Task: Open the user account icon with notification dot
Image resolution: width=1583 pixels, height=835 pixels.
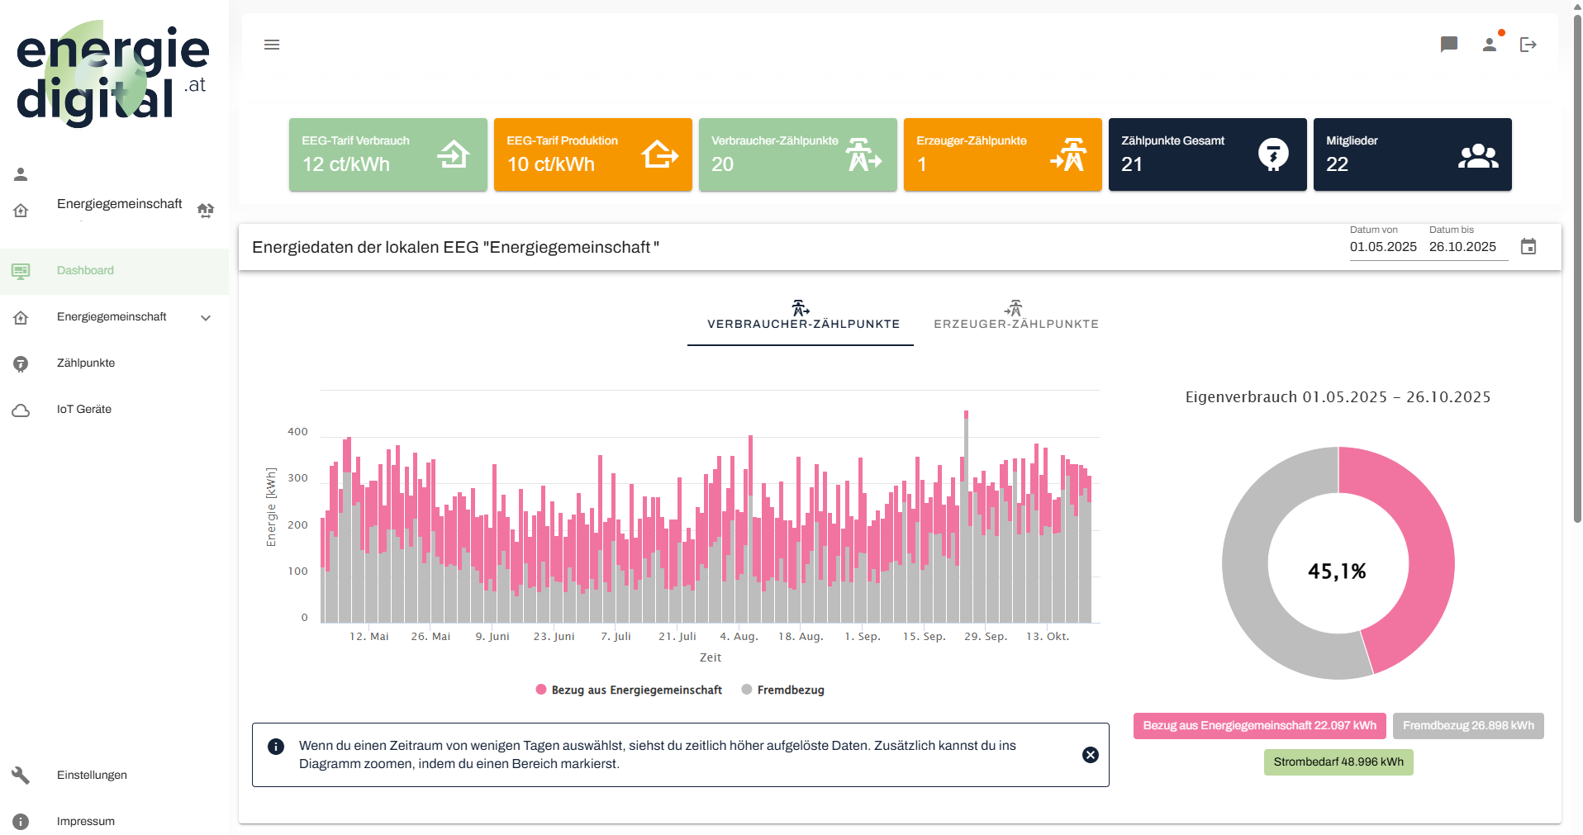Action: [1490, 45]
